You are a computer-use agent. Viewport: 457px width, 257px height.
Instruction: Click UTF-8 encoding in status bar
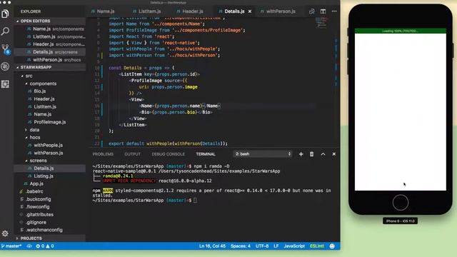[262, 246]
